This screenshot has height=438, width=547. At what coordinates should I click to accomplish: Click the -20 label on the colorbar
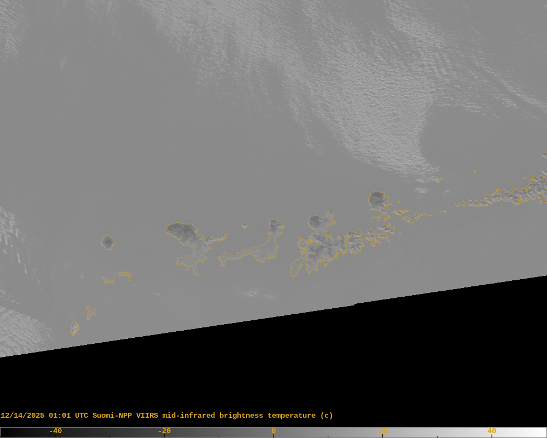tap(164, 431)
